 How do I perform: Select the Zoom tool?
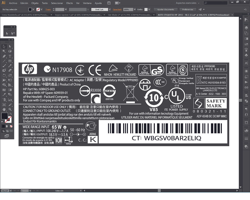(10, 109)
